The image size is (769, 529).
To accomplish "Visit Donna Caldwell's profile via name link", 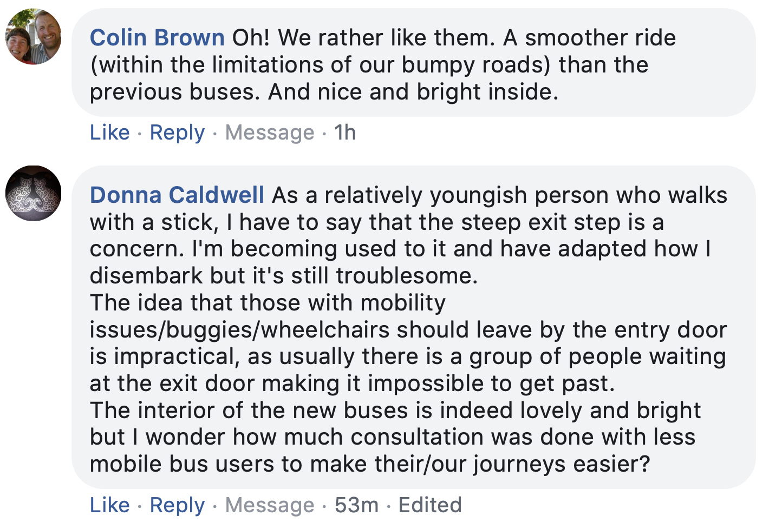I will pos(177,195).
